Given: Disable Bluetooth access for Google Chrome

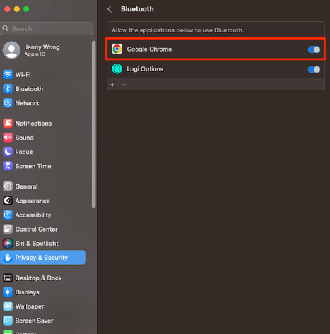Looking at the screenshot, I should click(x=314, y=49).
